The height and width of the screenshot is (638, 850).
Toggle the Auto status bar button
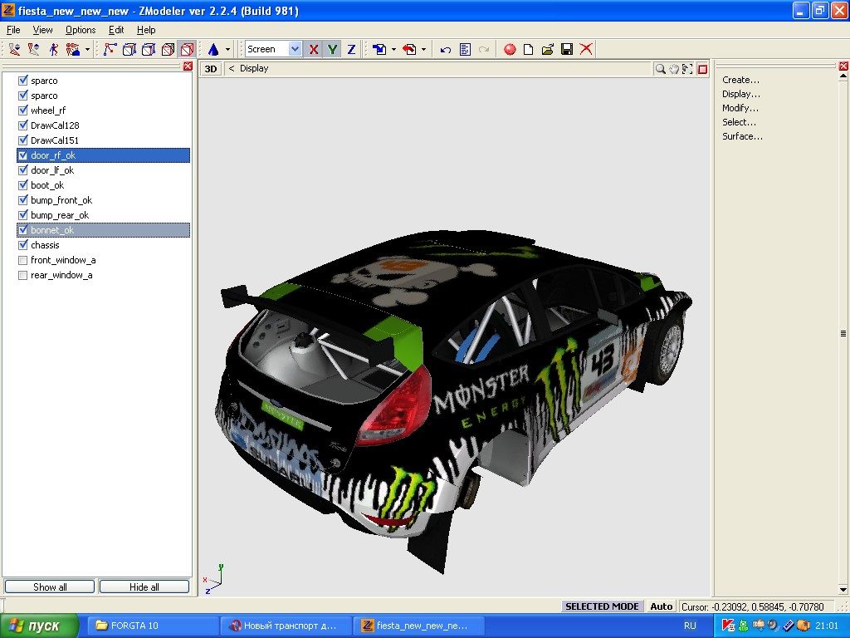[662, 606]
